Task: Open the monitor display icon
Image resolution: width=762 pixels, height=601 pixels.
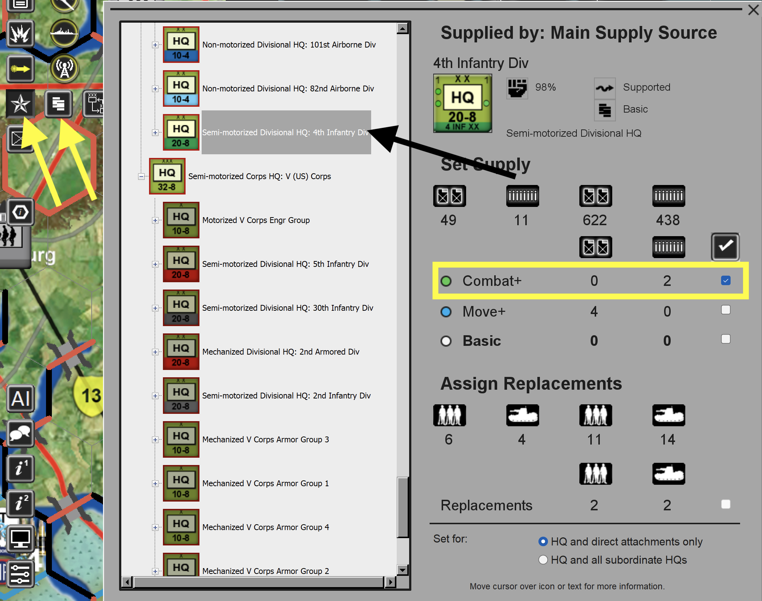Action: (20, 539)
